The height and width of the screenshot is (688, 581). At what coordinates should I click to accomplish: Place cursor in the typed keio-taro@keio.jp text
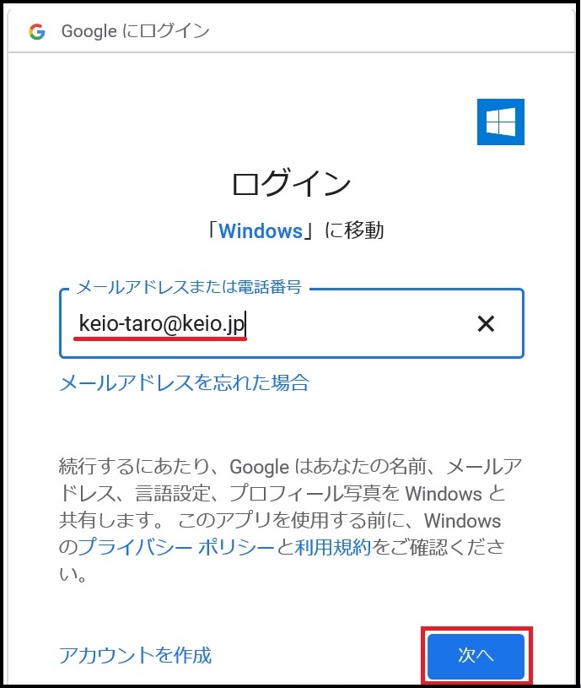[161, 324]
